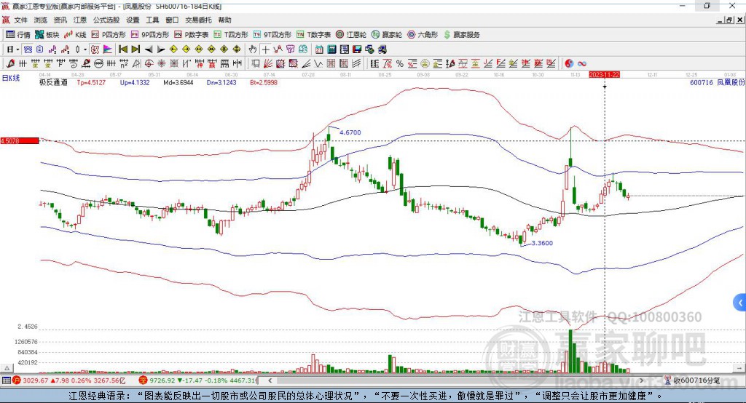
Task: Open the 行情 quotes view
Action: pyautogui.click(x=18, y=34)
